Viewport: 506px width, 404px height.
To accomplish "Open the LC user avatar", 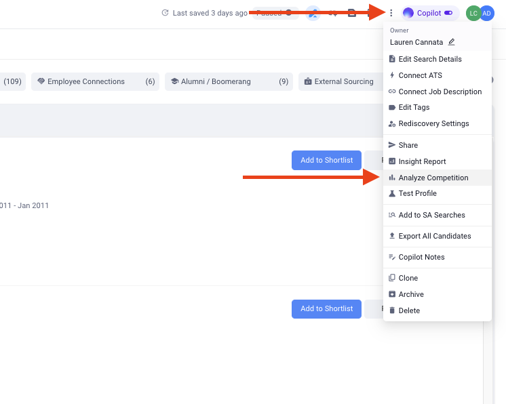I will (x=473, y=14).
